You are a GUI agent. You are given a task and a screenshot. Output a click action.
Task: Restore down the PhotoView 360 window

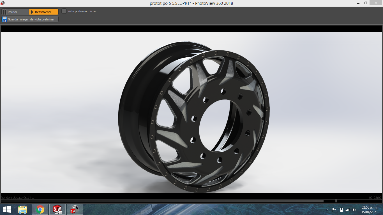tap(366, 3)
